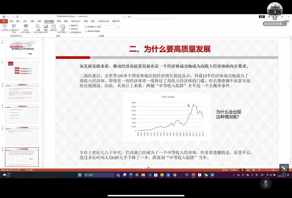Switch to the 开始 Home tab

click(11, 21)
